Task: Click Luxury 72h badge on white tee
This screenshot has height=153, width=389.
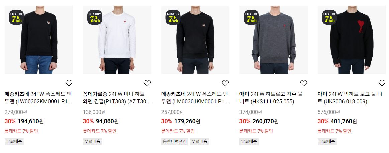Action: (95, 17)
